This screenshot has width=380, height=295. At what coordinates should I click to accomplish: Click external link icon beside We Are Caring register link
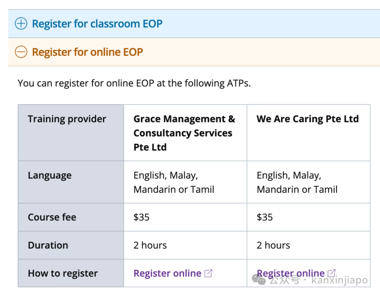click(x=331, y=274)
